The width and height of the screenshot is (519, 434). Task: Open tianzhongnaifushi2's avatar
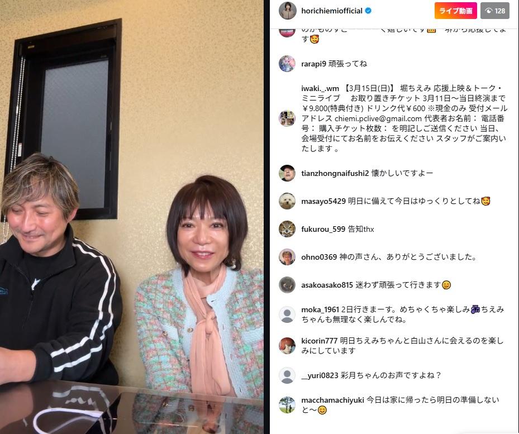pos(287,173)
